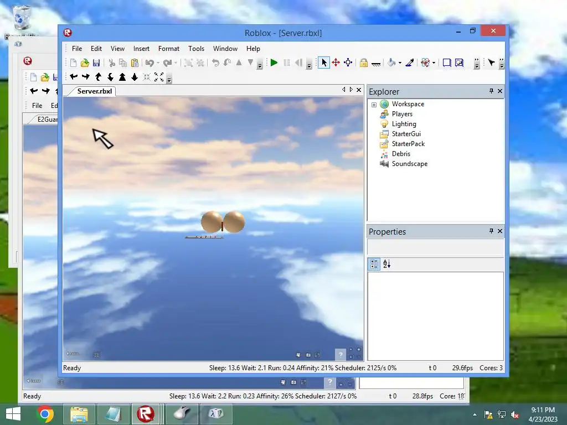Select the Dropper eyedropper tool
567x425 pixels.
tap(410, 63)
